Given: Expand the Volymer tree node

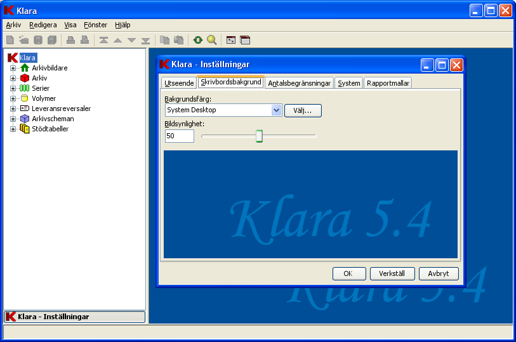Looking at the screenshot, I should (x=13, y=98).
